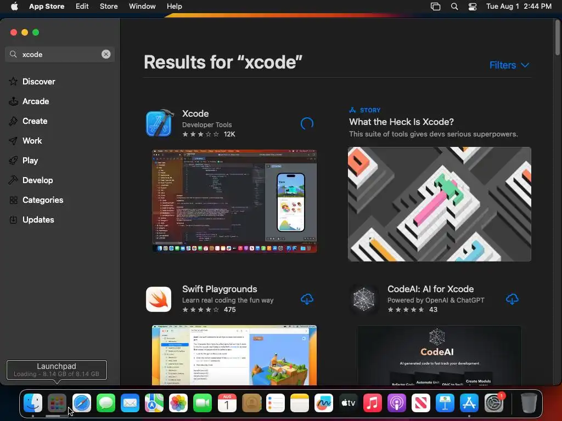Click the search magnifier in sidebar
The height and width of the screenshot is (421, 562).
[13, 54]
